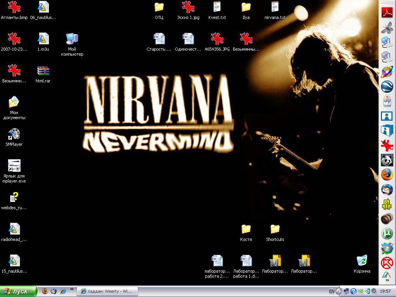Select the Мой компьютер icon

tap(72, 45)
